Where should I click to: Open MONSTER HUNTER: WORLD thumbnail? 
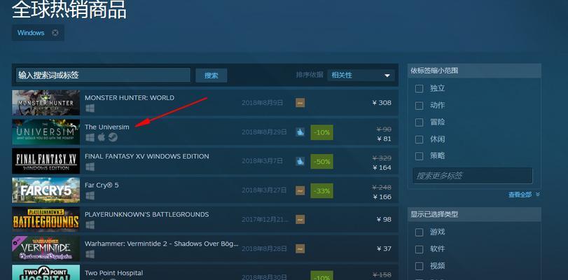click(46, 102)
